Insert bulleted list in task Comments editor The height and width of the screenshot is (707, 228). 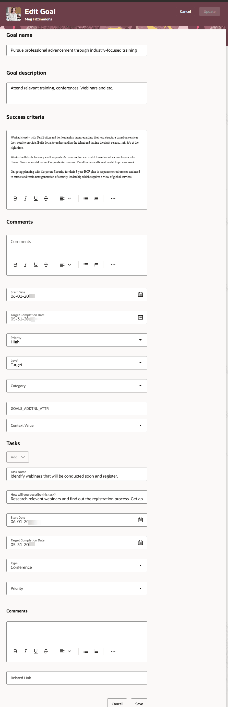86,651
